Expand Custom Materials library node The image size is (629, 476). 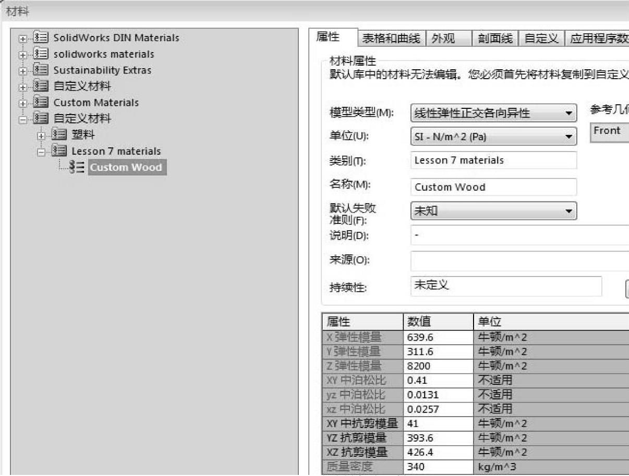[22, 103]
